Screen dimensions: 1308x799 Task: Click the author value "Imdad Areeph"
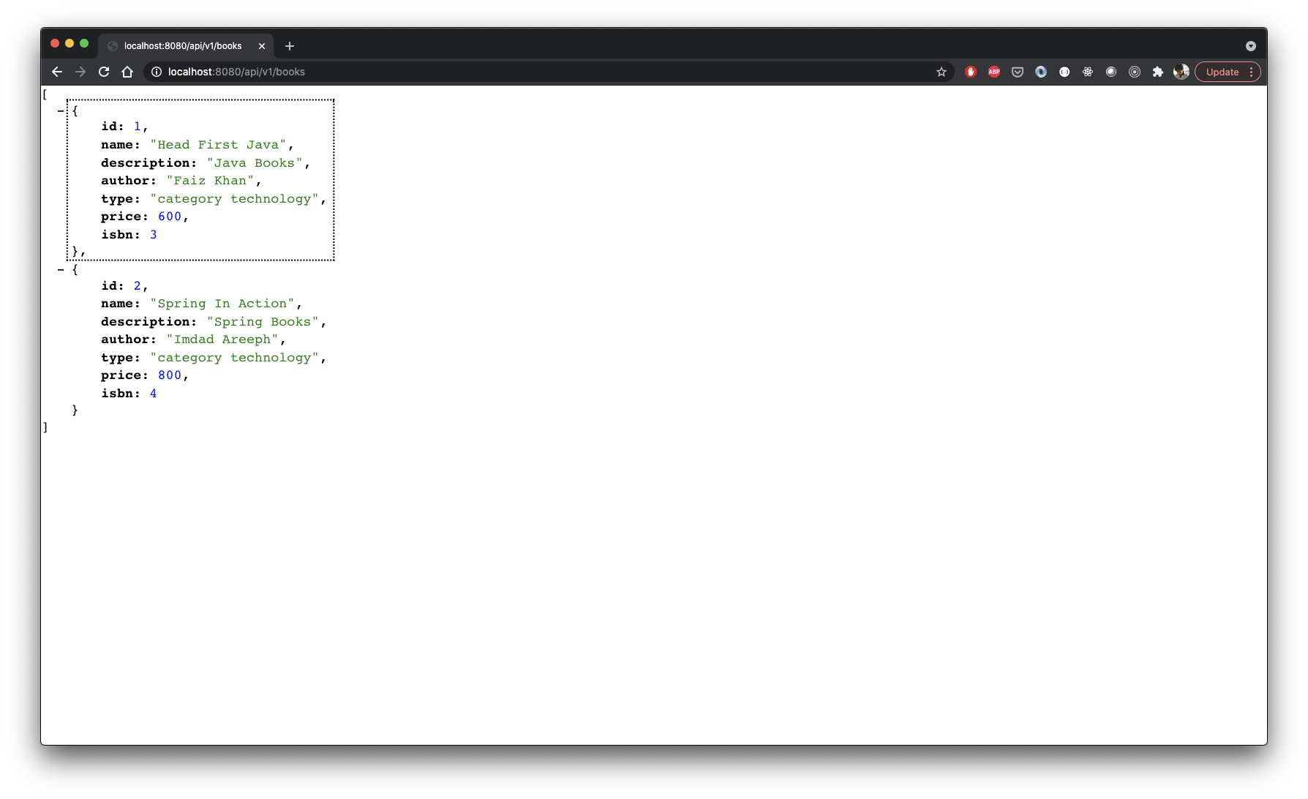(222, 340)
